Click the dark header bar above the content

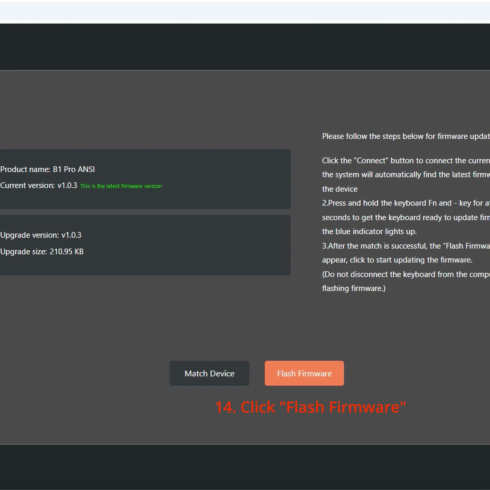(x=245, y=47)
